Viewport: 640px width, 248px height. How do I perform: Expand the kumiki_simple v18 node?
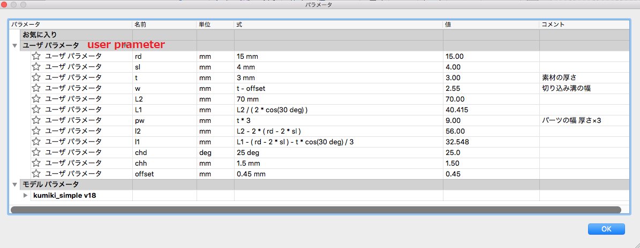26,195
